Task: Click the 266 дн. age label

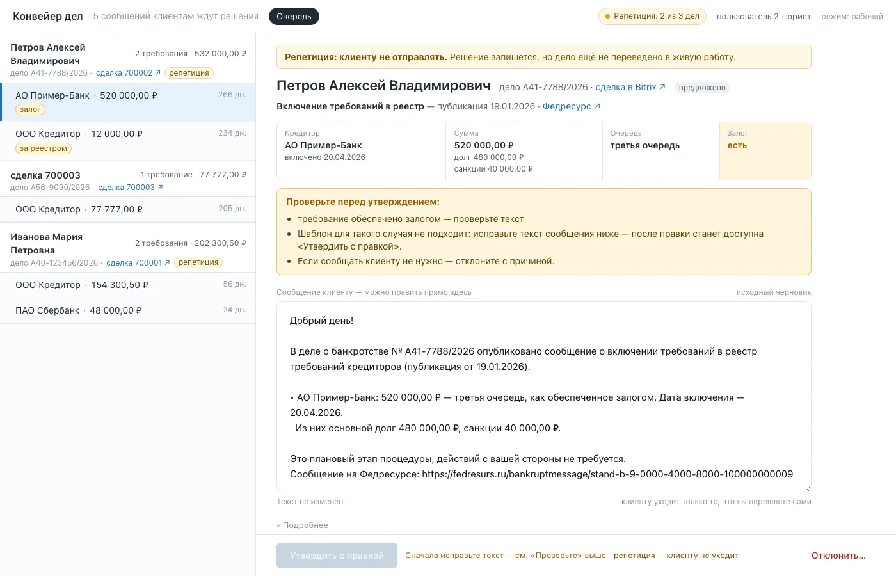Action: (232, 95)
